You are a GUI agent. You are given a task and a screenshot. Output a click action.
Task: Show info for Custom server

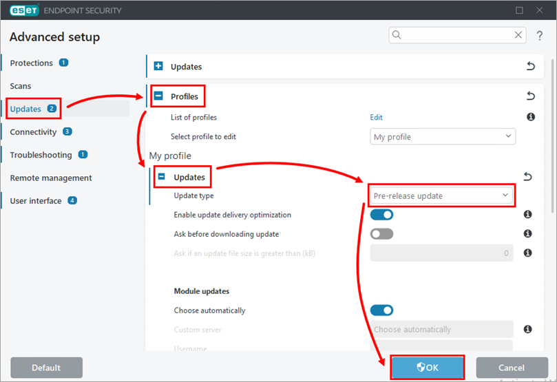(527, 330)
